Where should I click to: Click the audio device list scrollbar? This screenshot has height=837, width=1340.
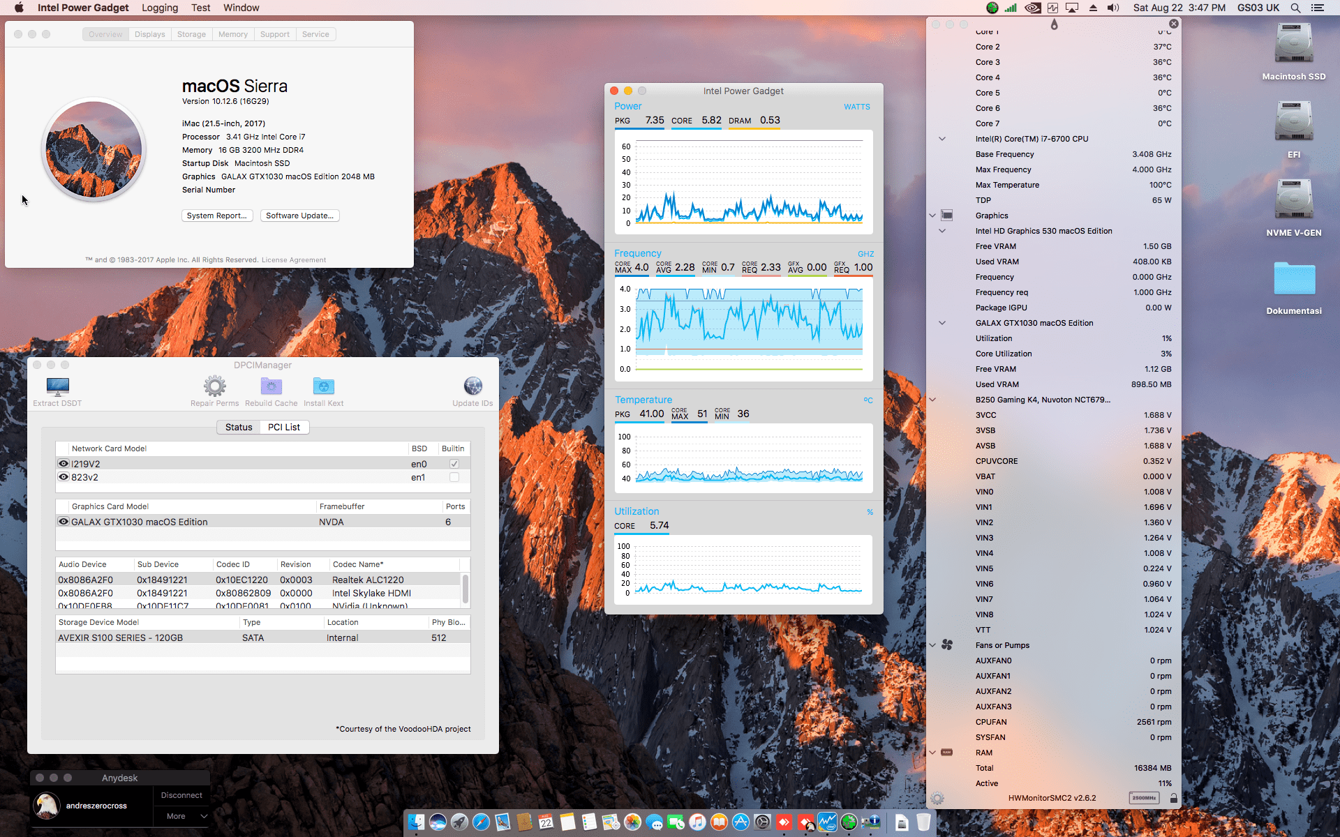click(466, 588)
